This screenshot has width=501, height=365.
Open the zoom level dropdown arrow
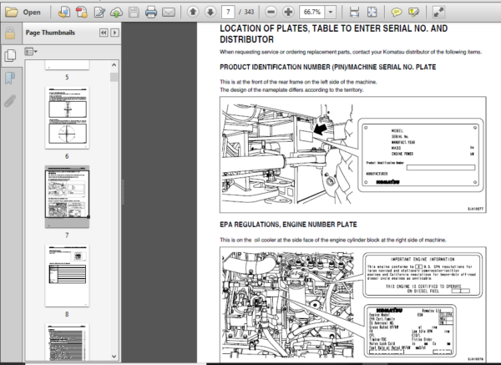pyautogui.click(x=331, y=13)
